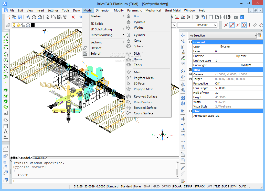Click the Open file icon
265x191 pixels.
coord(14,17)
